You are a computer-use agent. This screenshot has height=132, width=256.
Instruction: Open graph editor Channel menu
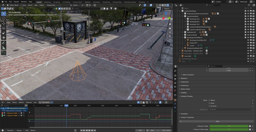click(29, 102)
